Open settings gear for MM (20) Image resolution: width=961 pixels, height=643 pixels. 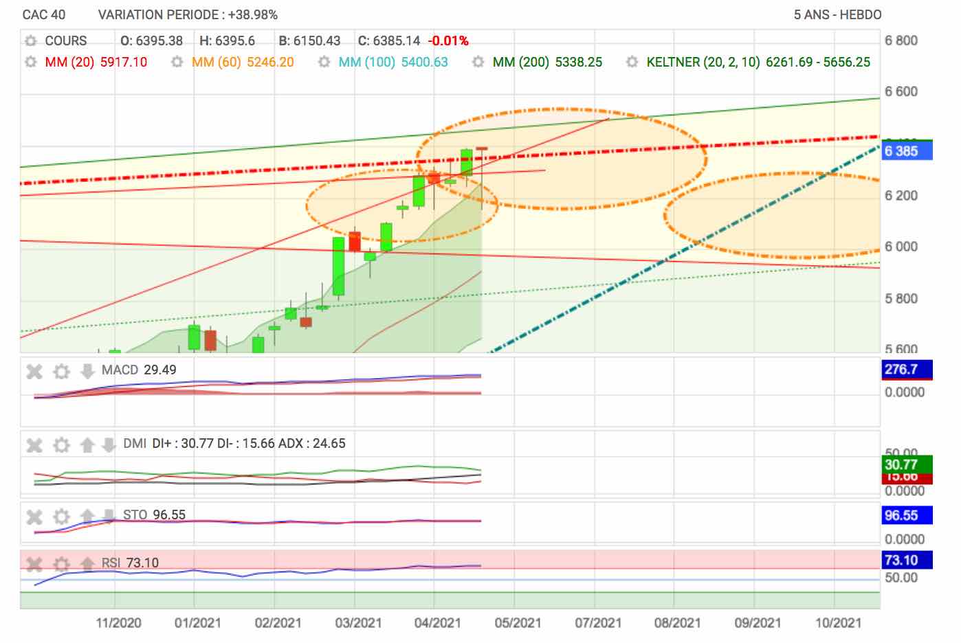(30, 63)
